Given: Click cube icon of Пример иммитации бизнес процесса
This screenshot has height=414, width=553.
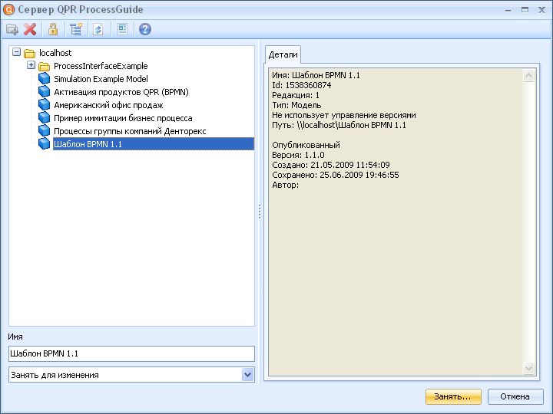Looking at the screenshot, I should coord(44,117).
